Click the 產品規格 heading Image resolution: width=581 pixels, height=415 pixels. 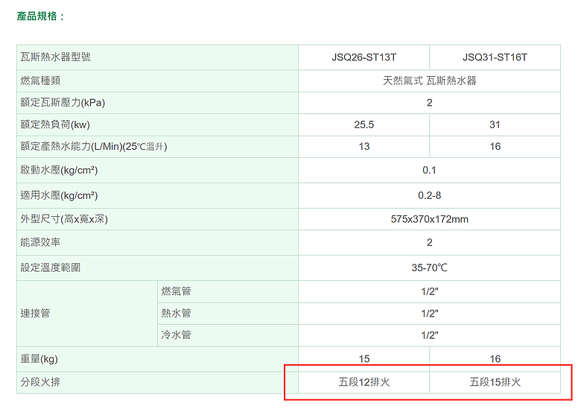coord(40,16)
